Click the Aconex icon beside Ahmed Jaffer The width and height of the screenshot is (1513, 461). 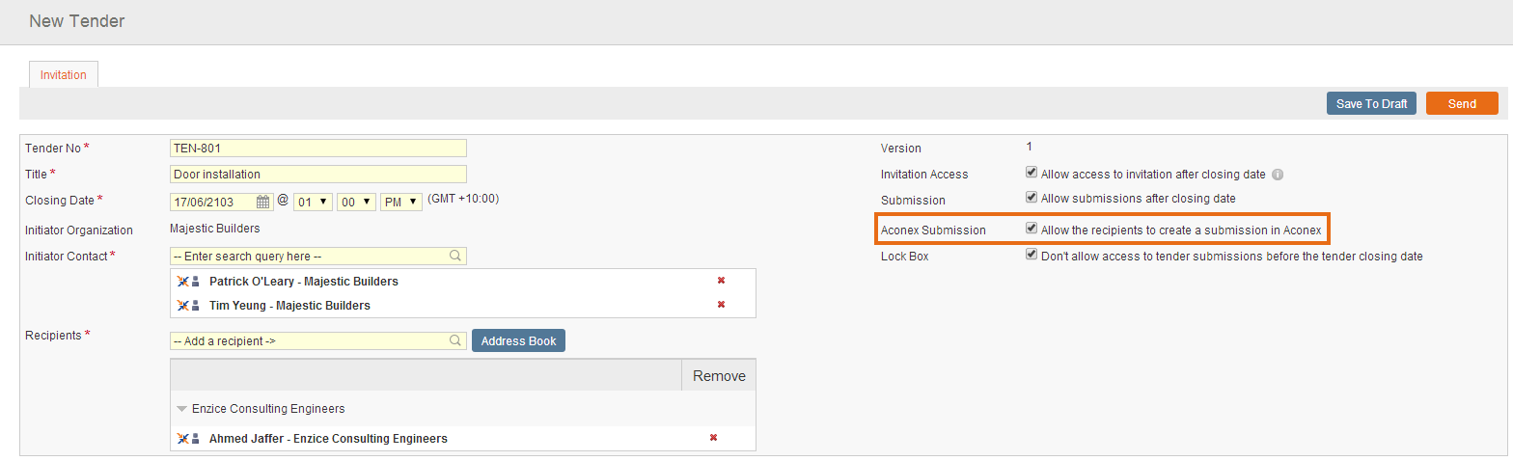183,439
